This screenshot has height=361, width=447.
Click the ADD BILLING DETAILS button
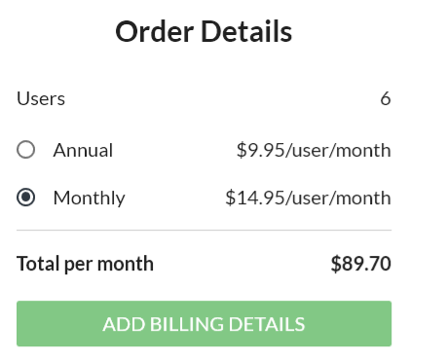point(204,323)
